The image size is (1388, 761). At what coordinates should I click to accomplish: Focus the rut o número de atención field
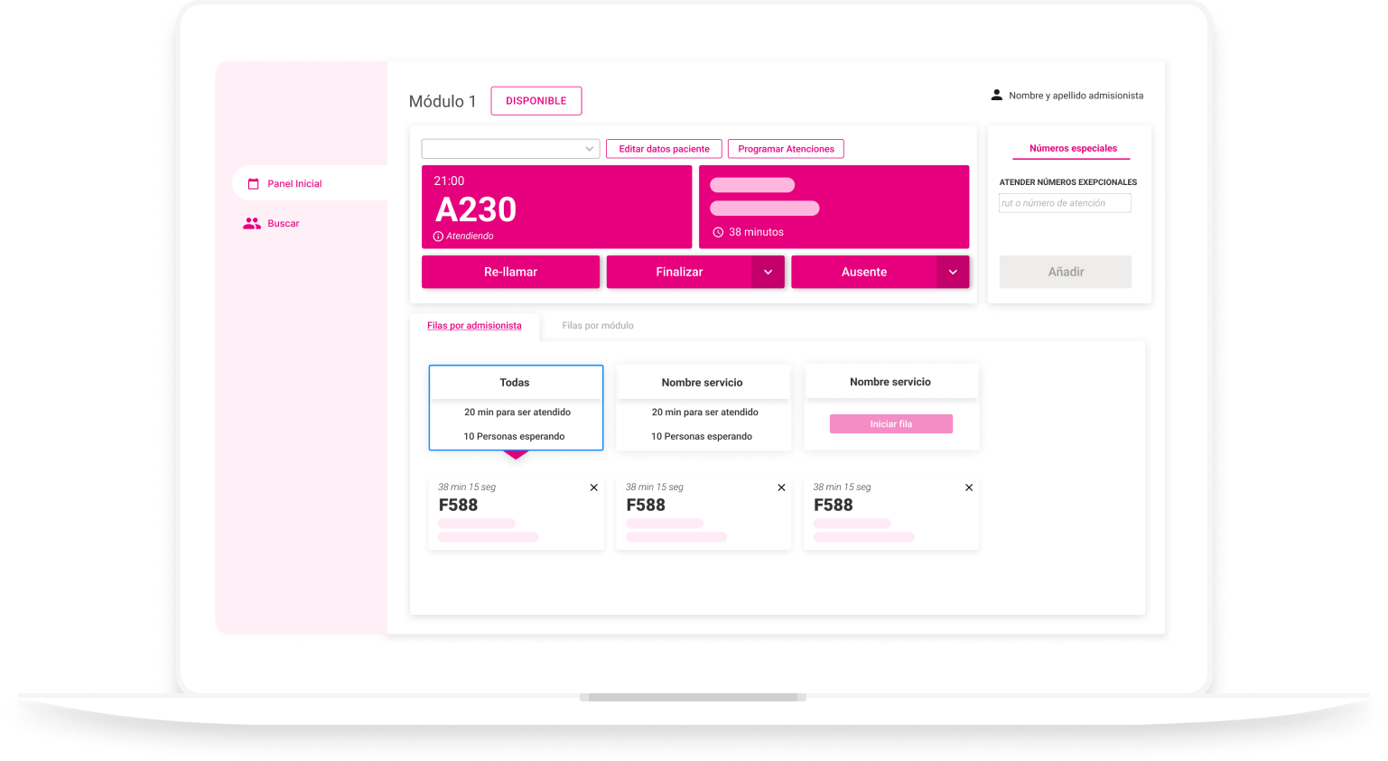point(1064,203)
